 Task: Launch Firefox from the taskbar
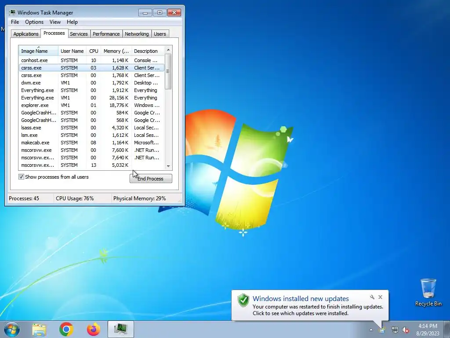[94, 329]
